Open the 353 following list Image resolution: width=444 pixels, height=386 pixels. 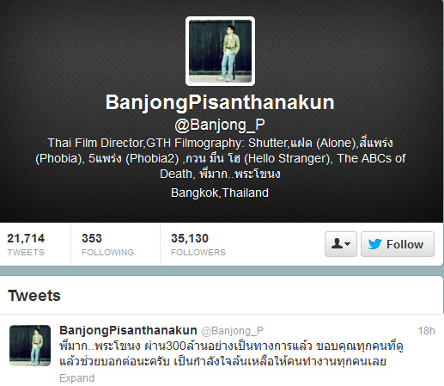point(107,244)
